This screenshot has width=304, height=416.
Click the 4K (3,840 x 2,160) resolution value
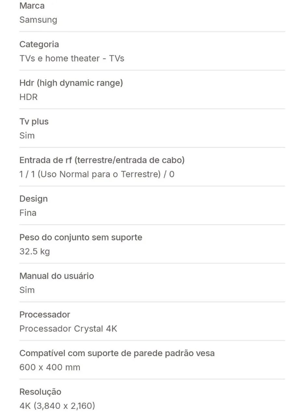(x=57, y=406)
